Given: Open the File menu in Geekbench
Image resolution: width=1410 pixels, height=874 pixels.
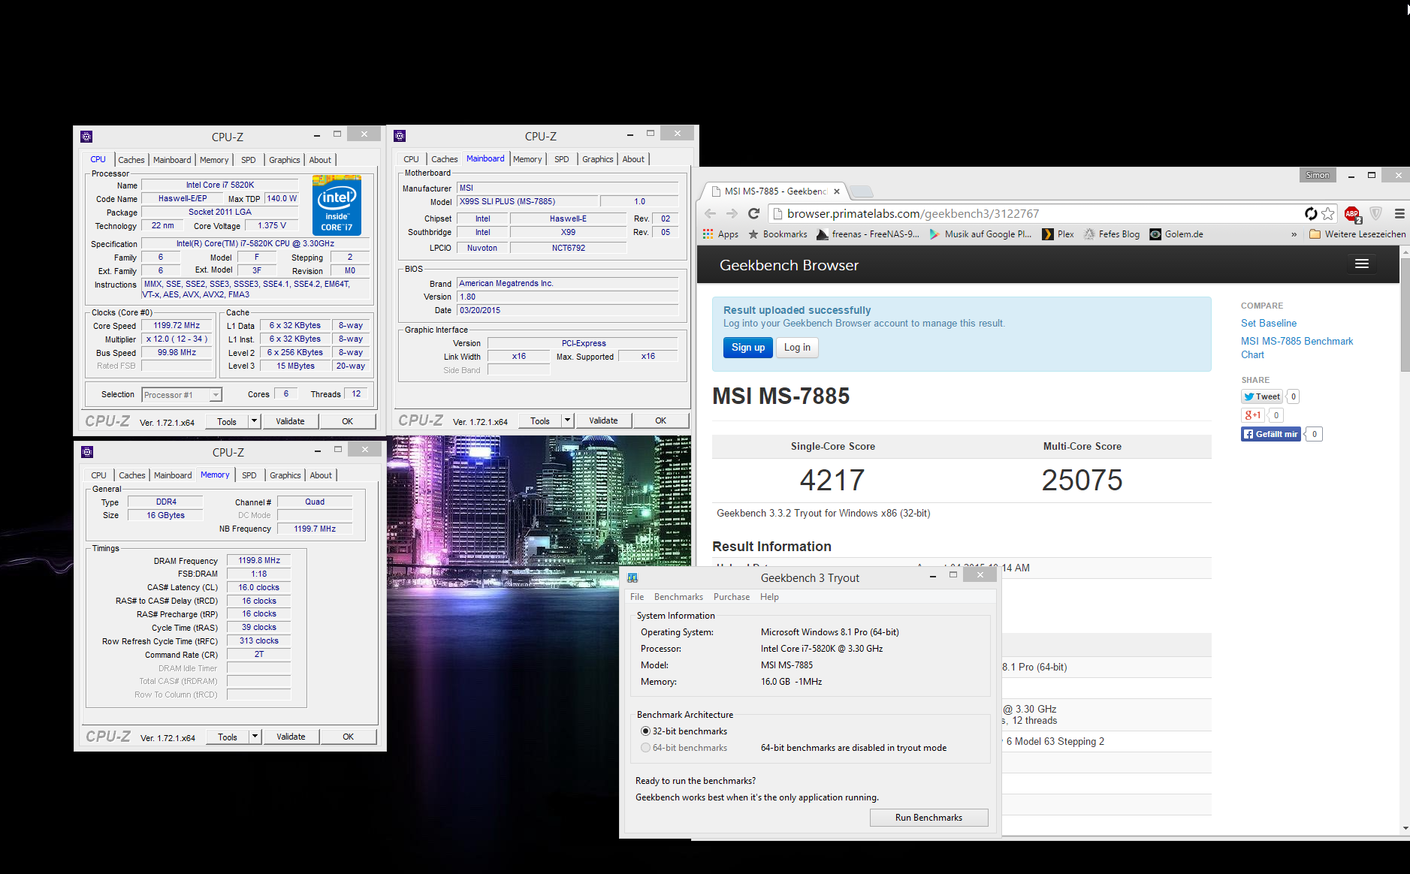Looking at the screenshot, I should click(x=637, y=597).
